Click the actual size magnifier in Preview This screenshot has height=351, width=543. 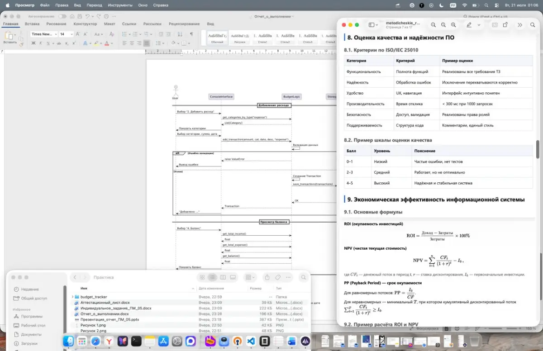pos(443,25)
